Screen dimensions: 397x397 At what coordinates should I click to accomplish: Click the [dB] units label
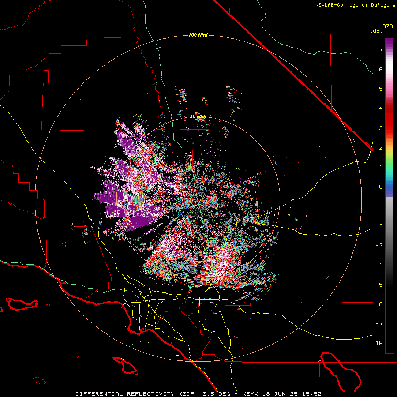[377, 31]
